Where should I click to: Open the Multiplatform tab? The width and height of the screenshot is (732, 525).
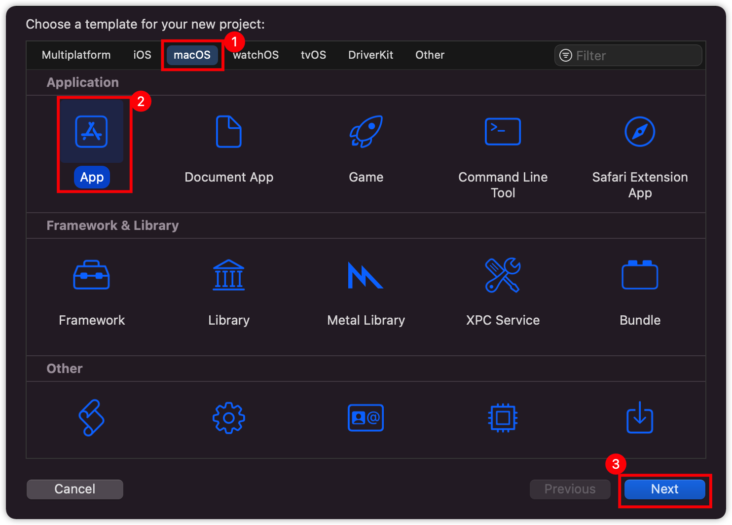coord(76,55)
